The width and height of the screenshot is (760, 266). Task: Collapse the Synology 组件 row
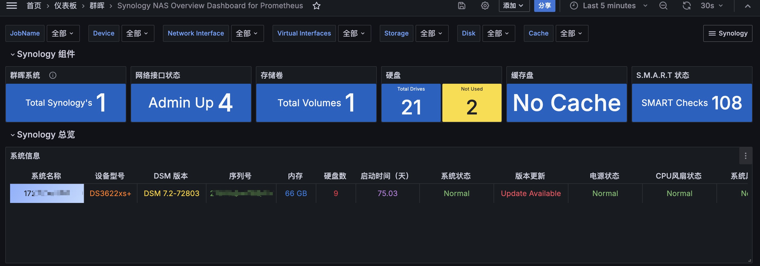pos(13,54)
